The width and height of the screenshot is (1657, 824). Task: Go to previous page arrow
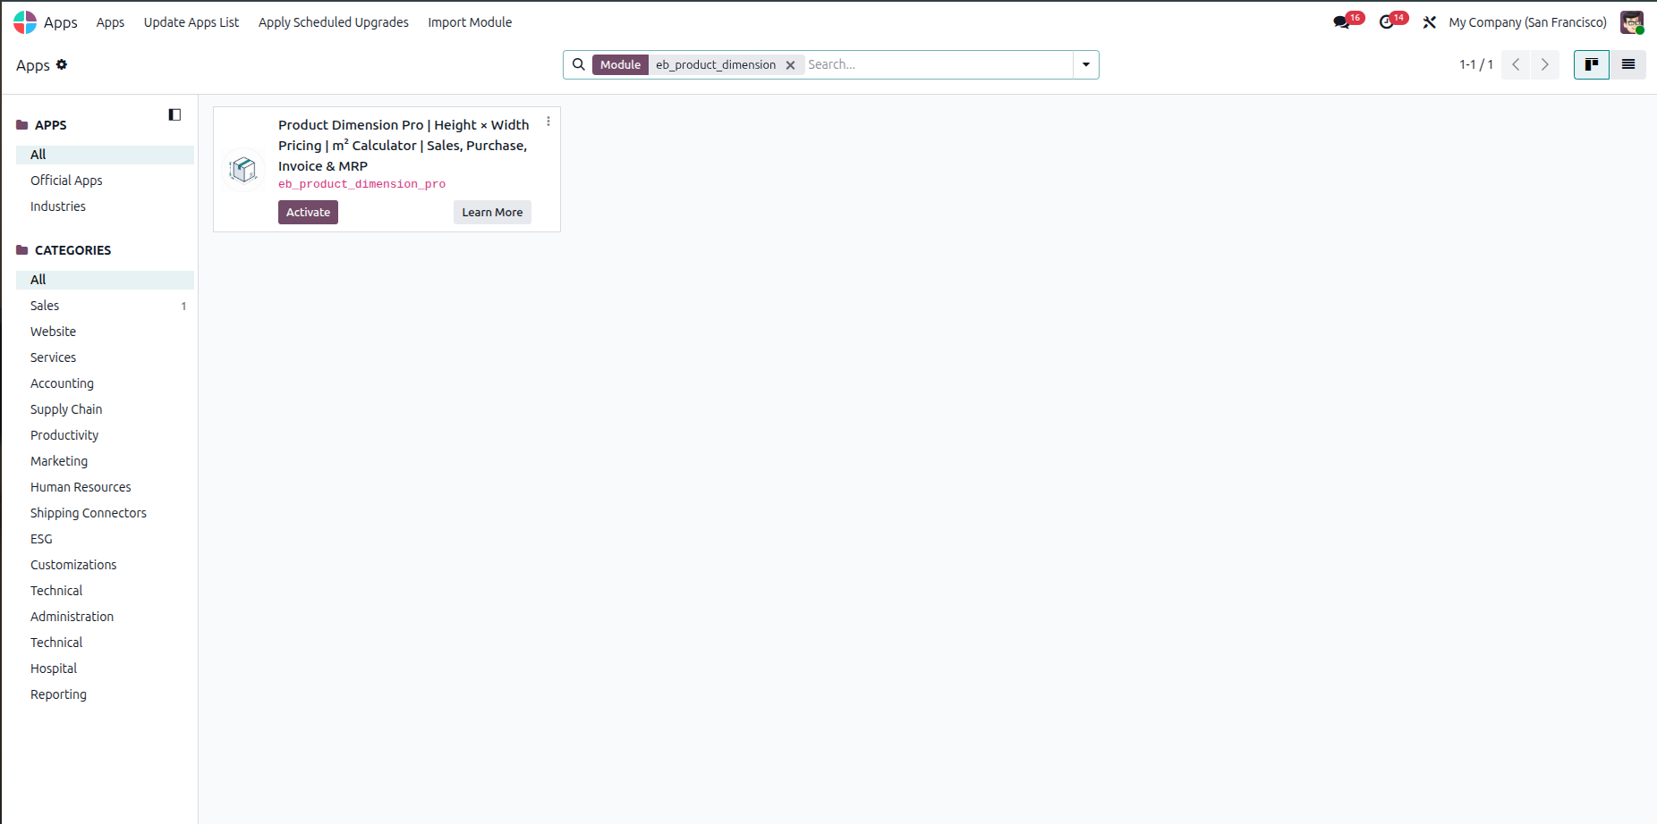pos(1516,64)
